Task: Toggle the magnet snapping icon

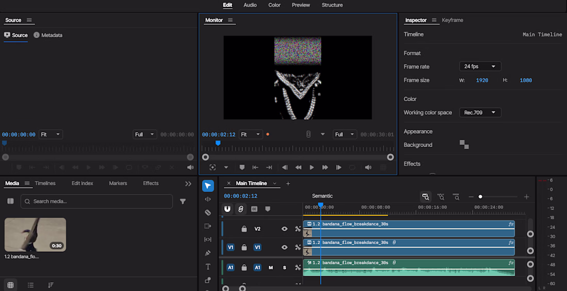Action: coord(227,209)
